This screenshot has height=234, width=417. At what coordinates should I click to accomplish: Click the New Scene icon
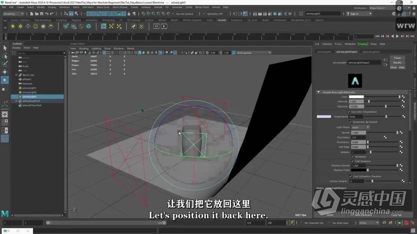tap(32, 13)
